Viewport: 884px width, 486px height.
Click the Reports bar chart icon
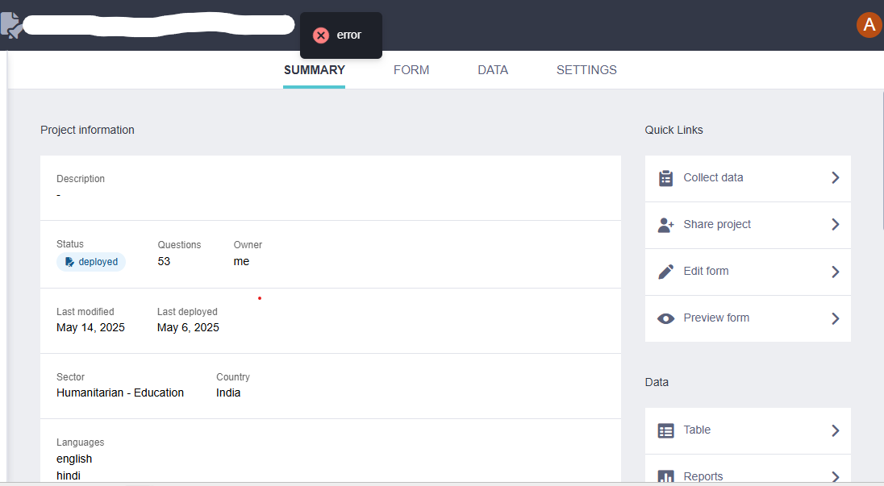[665, 476]
